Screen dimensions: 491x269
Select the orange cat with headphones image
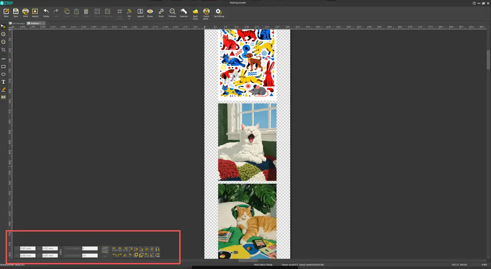coord(247,221)
